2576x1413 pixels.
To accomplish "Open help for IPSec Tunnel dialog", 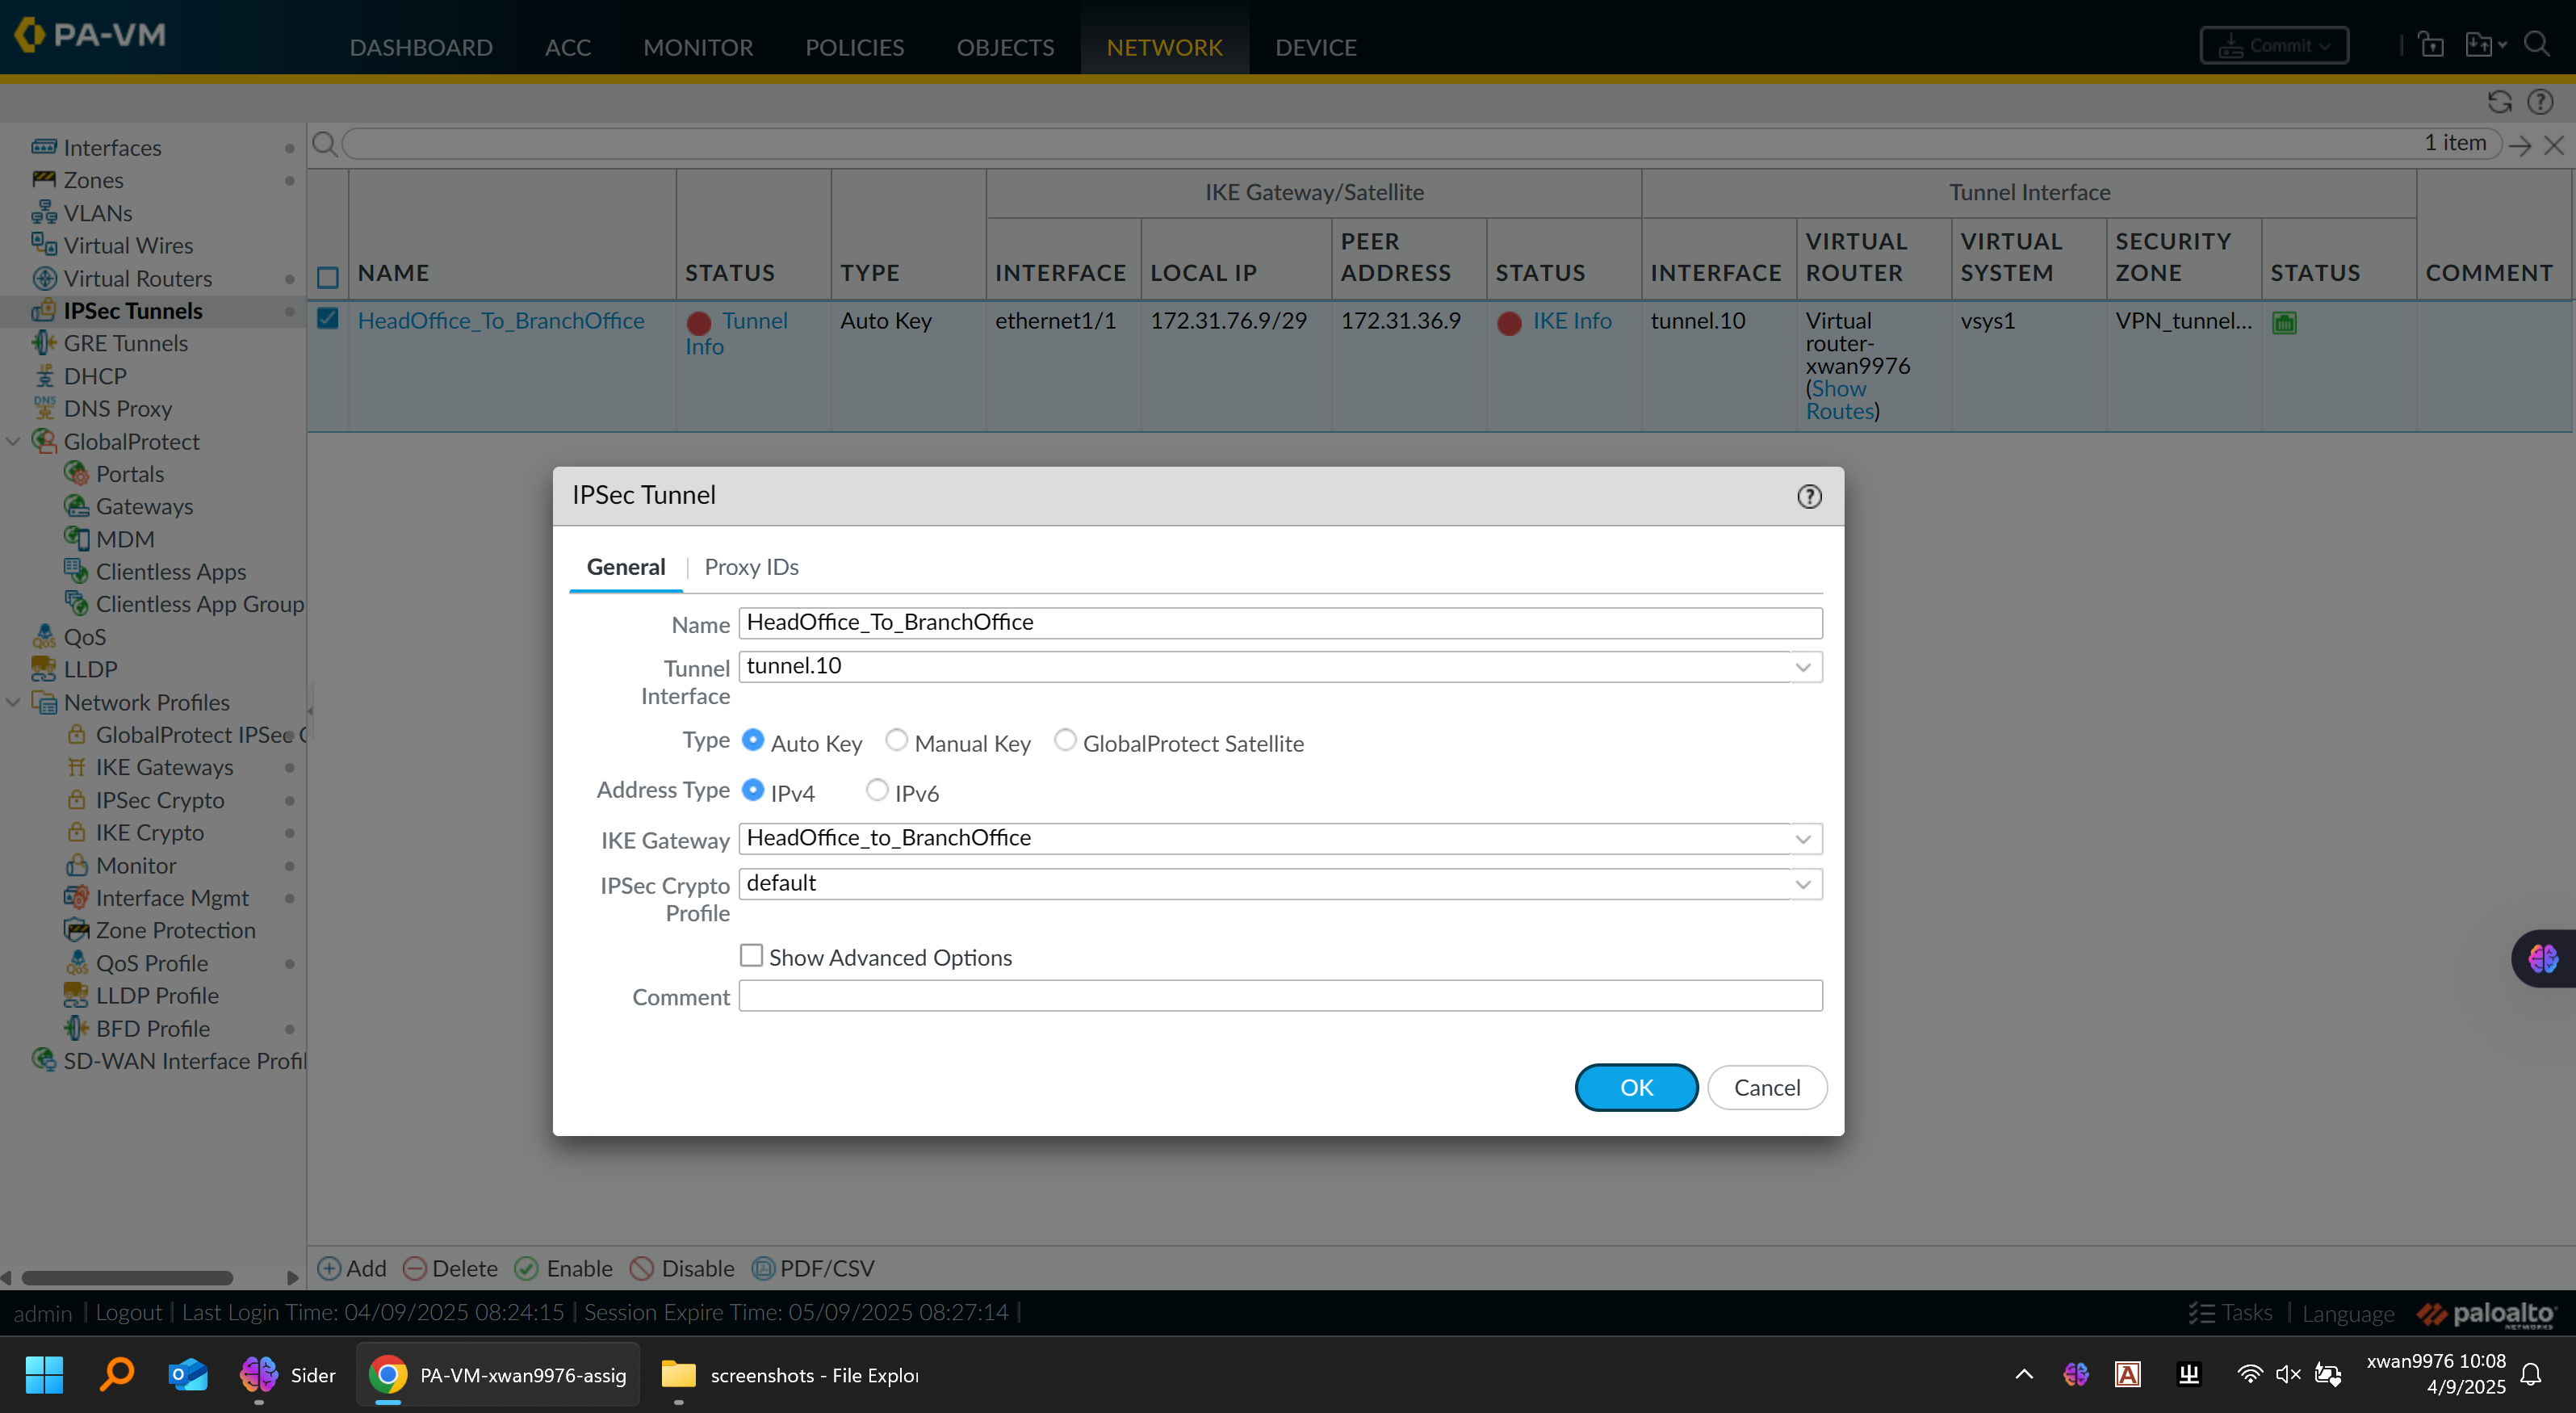I will pos(1809,496).
